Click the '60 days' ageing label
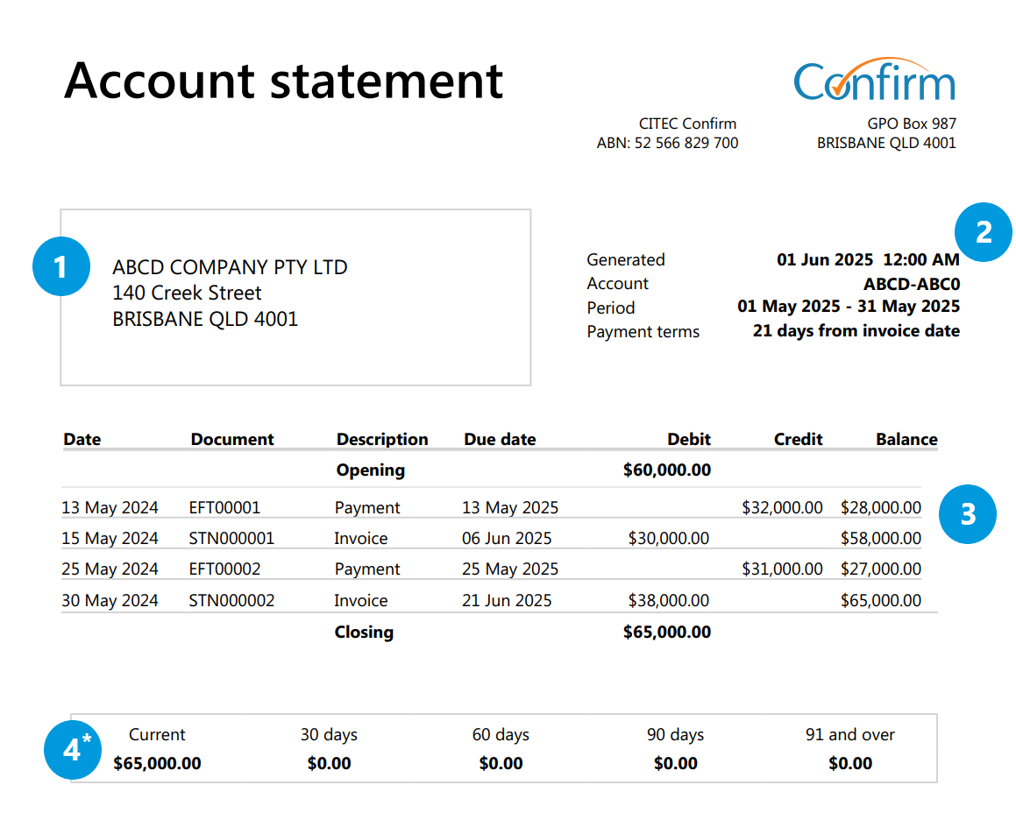Viewport: 1016px width, 834px height. [501, 735]
